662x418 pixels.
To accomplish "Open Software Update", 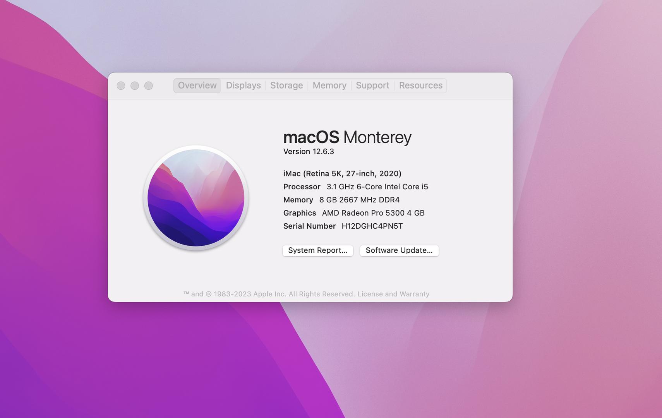I will (x=399, y=250).
